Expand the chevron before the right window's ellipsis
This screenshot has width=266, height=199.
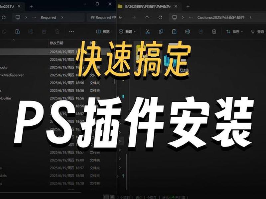[183, 18]
